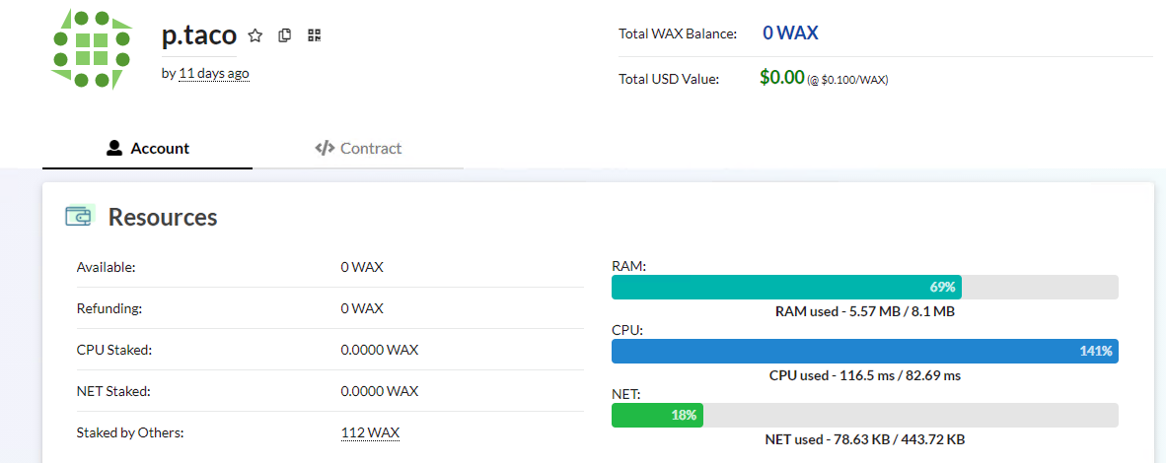Click the code brackets icon in Contract tab
The image size is (1166, 463).
click(325, 148)
